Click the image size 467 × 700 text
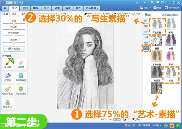The width and height of the screenshot is (182, 129). pos(106,119)
